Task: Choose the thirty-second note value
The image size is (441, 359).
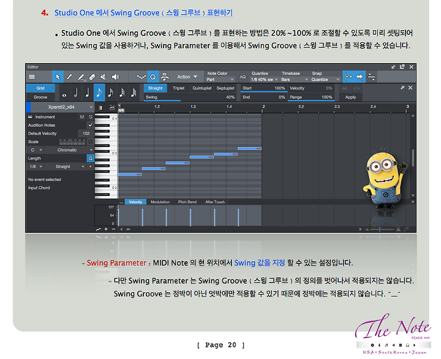Action: pyautogui.click(x=122, y=93)
